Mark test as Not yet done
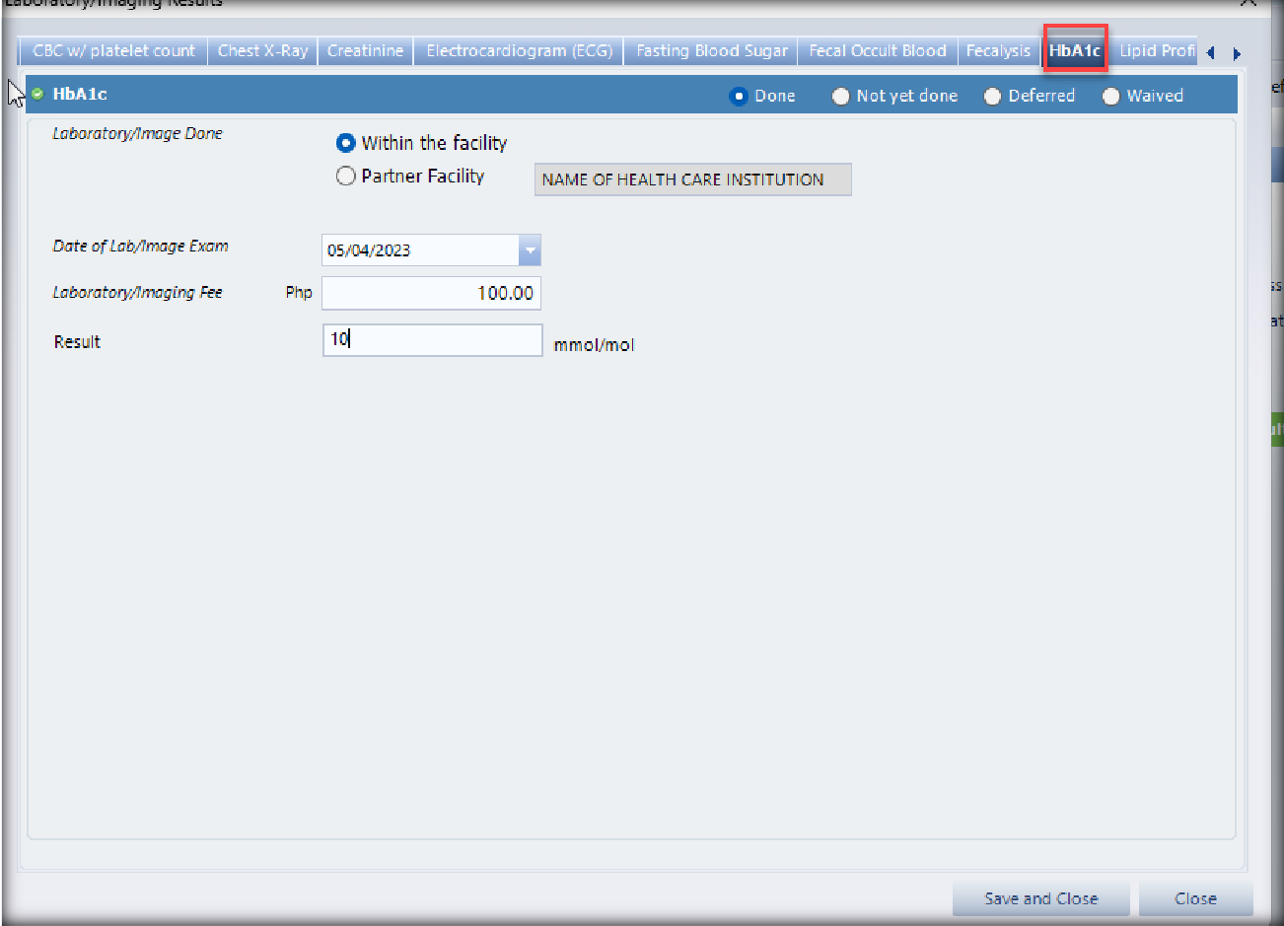 coord(840,96)
